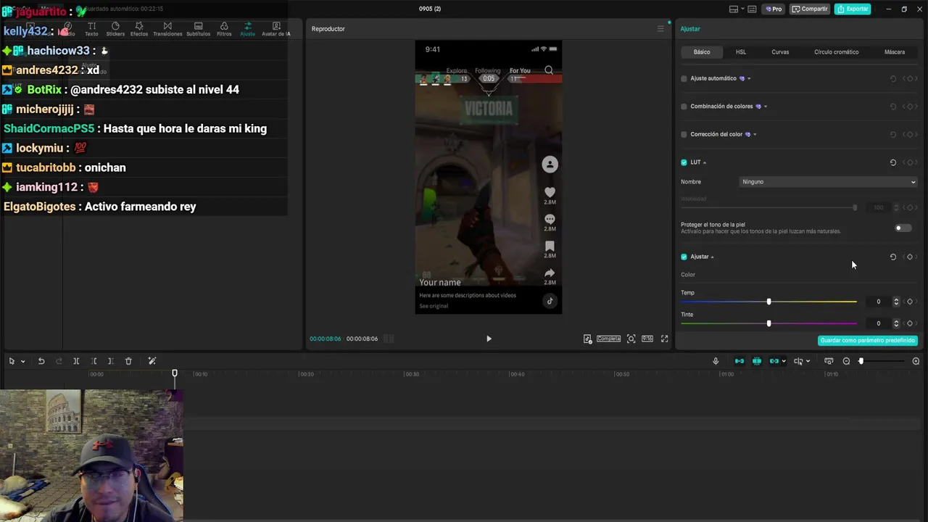928x522 pixels.
Task: Click the timeline playhead marker
Action: click(x=175, y=373)
